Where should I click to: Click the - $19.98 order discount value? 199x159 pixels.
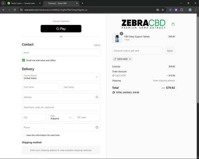tap(171, 75)
